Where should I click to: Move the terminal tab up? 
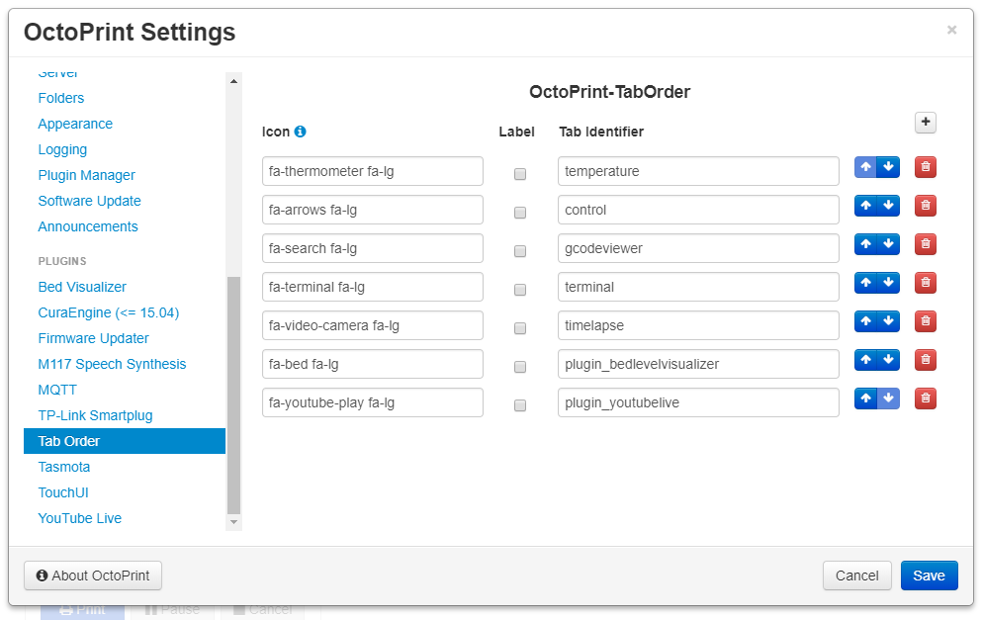pos(866,283)
